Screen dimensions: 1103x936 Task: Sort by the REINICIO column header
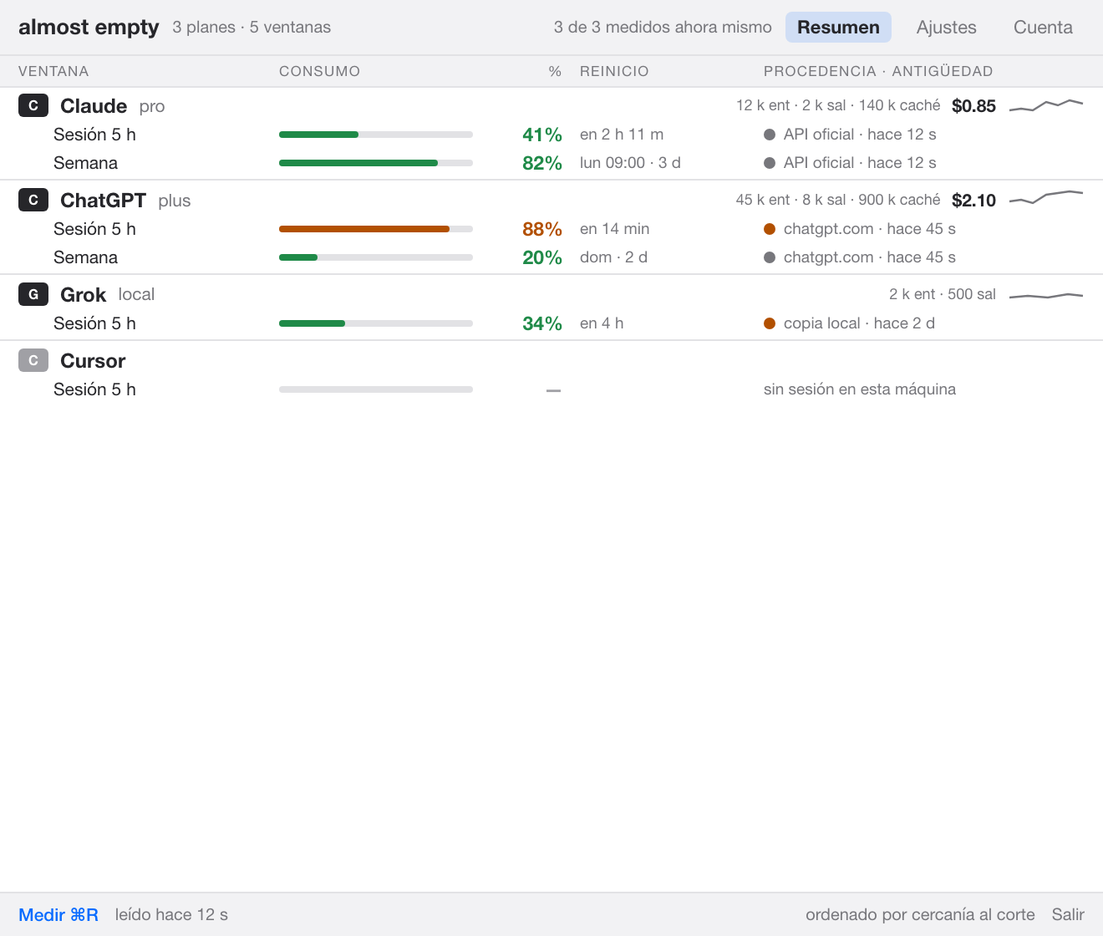(614, 71)
